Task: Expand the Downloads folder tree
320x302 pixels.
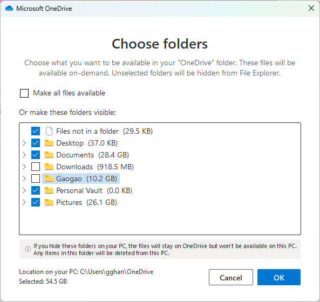Action: point(24,167)
